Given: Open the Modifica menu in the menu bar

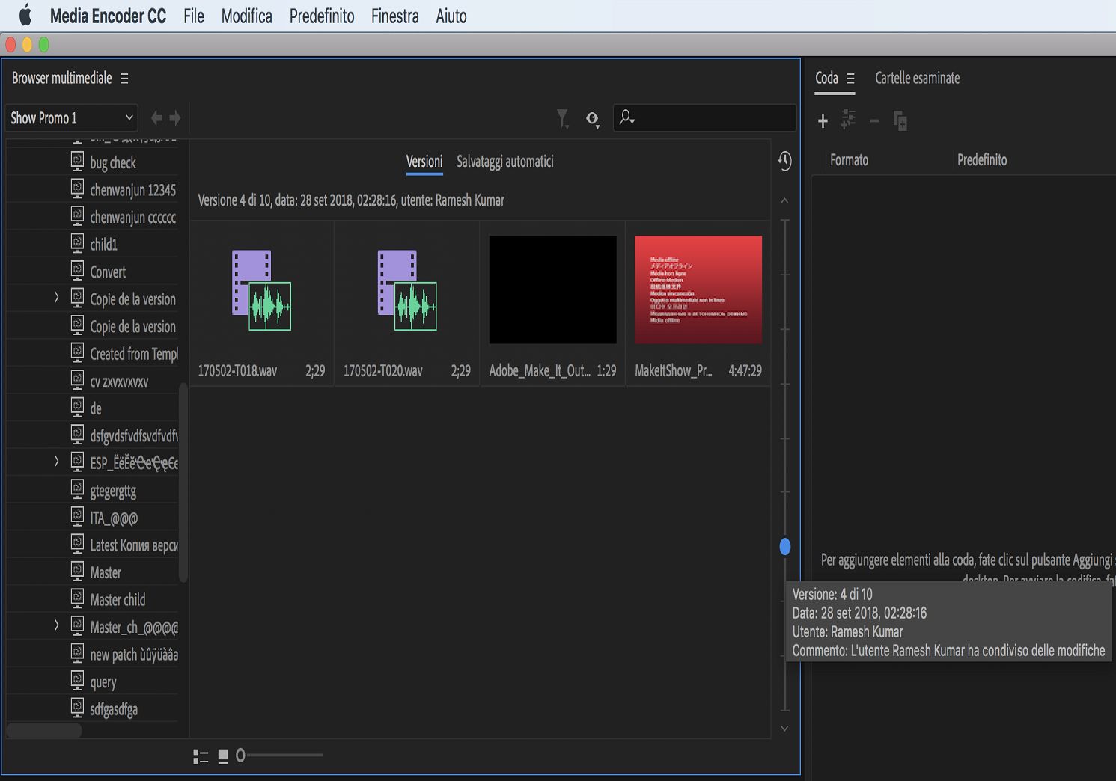Looking at the screenshot, I should click(x=246, y=16).
